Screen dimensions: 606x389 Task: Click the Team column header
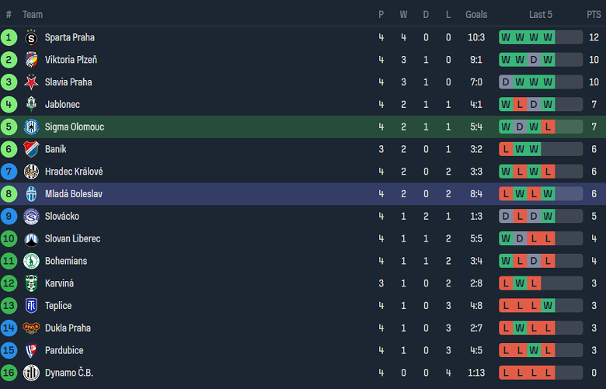pos(33,15)
